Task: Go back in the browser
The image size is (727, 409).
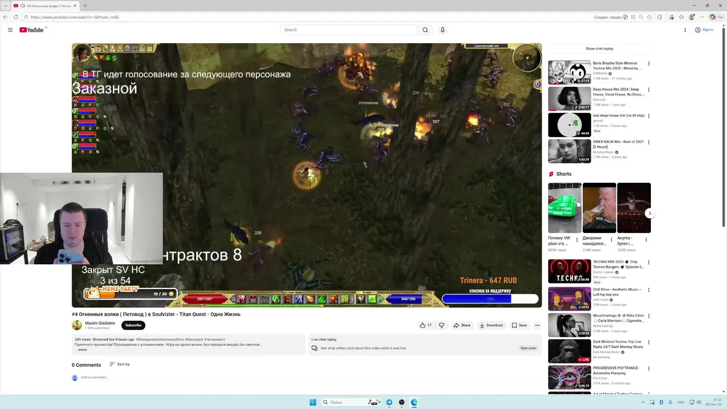Action: 6,17
